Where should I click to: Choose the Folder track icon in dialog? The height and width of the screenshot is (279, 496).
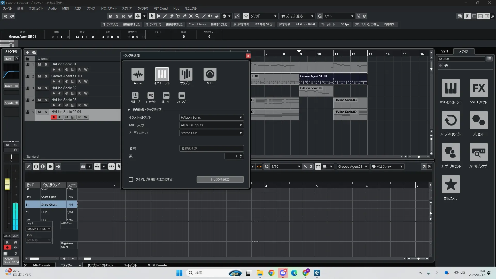click(x=182, y=95)
